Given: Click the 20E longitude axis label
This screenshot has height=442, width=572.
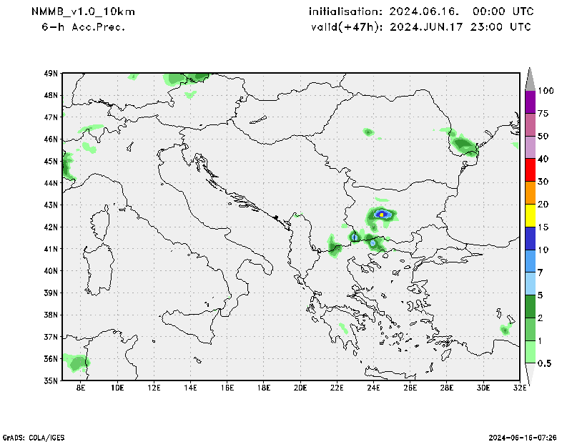Looking at the screenshot, I should click(300, 388).
